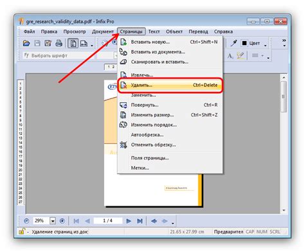Viewport: 305px width, 252px height.
Task: Go to previous page arrow
Action: pos(88,221)
